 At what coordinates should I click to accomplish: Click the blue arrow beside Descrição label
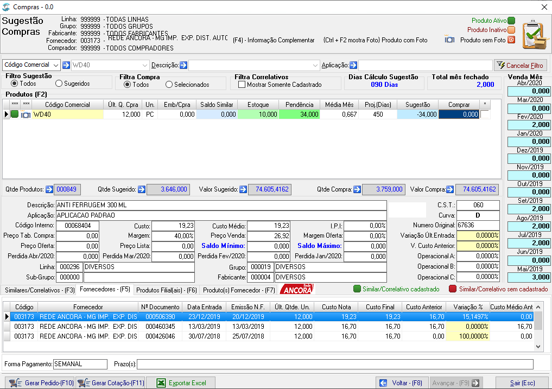pyautogui.click(x=183, y=65)
